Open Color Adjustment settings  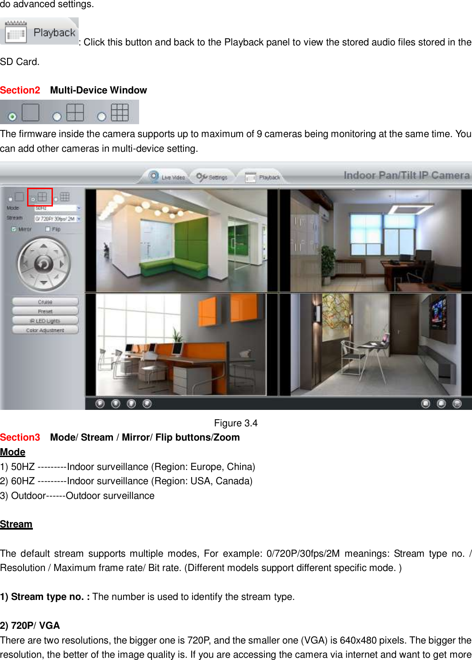tap(44, 330)
